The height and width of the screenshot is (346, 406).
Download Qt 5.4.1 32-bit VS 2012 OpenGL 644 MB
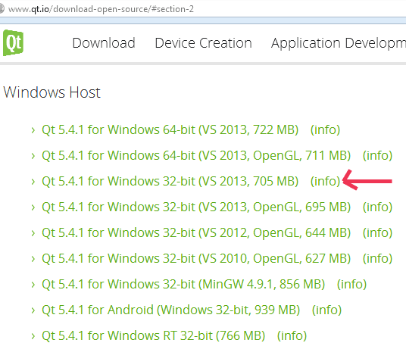tap(196, 232)
